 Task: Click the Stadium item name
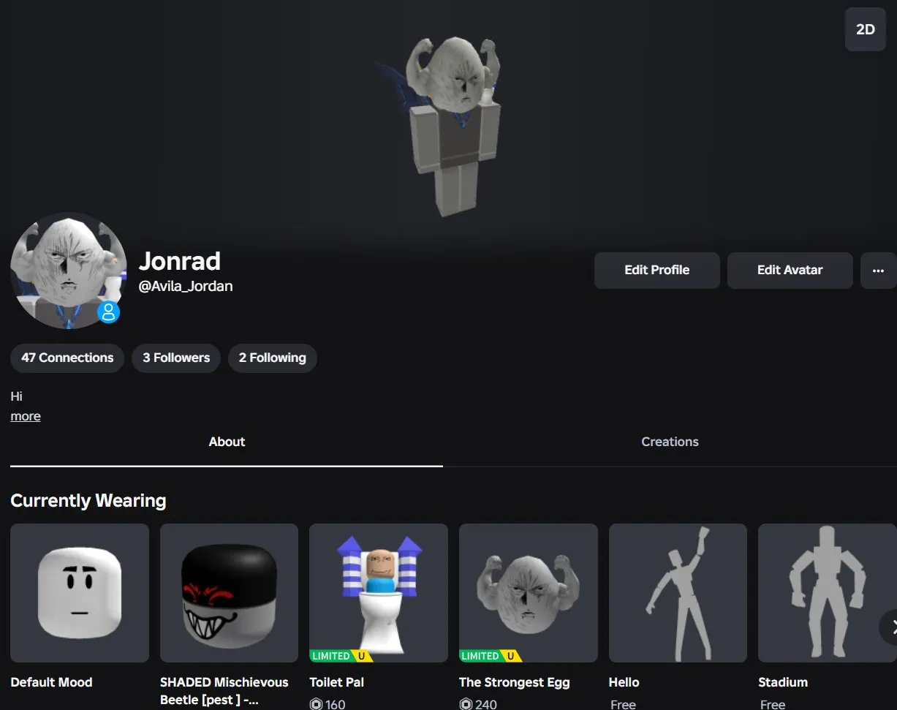point(783,682)
